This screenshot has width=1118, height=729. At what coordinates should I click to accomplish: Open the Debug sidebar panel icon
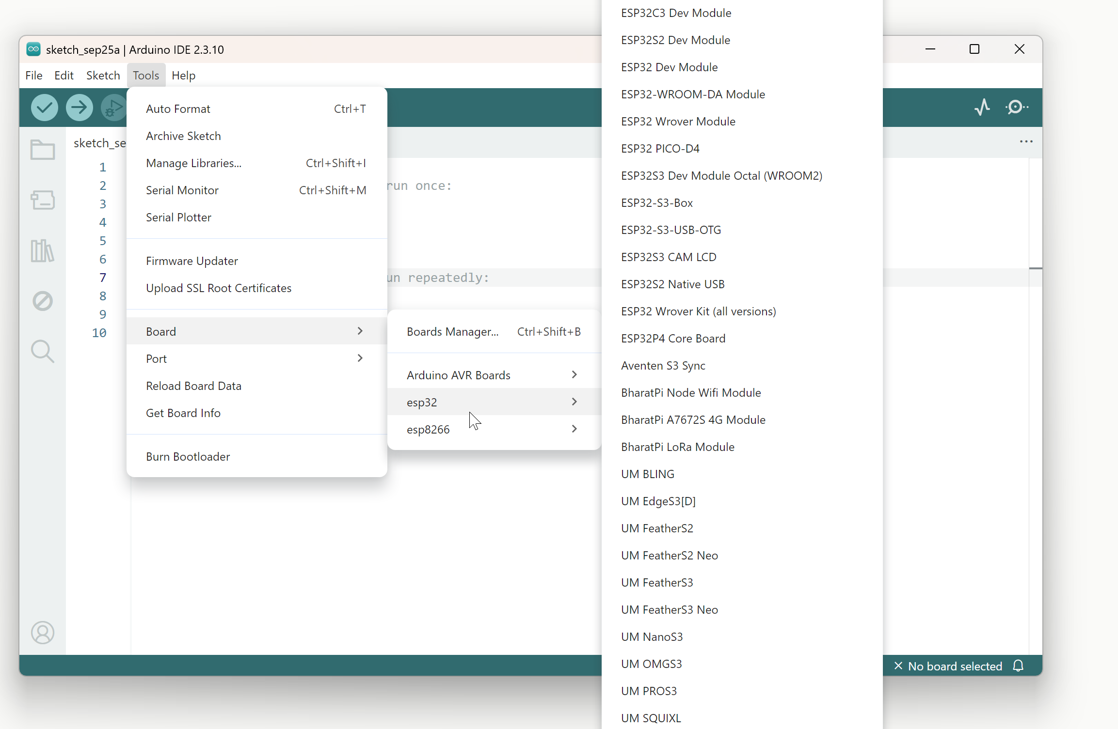point(43,301)
